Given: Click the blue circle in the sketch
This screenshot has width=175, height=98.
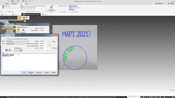Looking at the screenshot, I should pos(75,58).
